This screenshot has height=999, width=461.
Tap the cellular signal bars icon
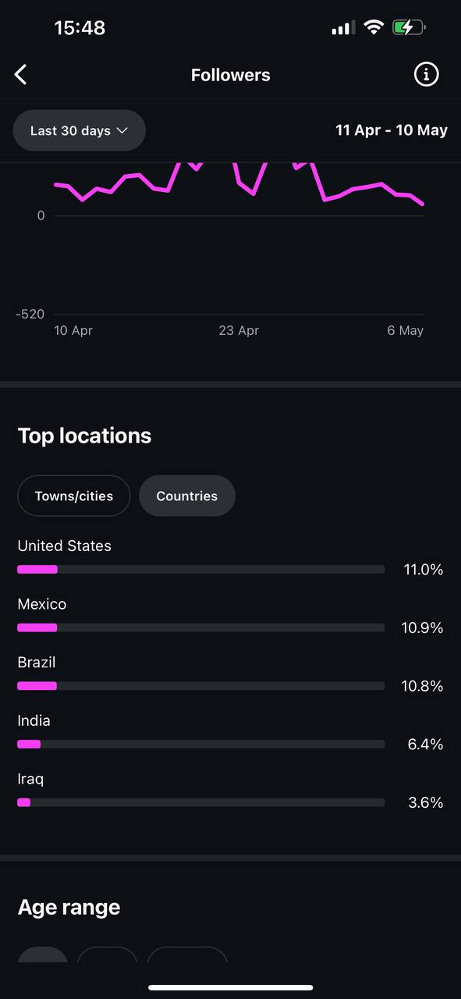coord(342,29)
